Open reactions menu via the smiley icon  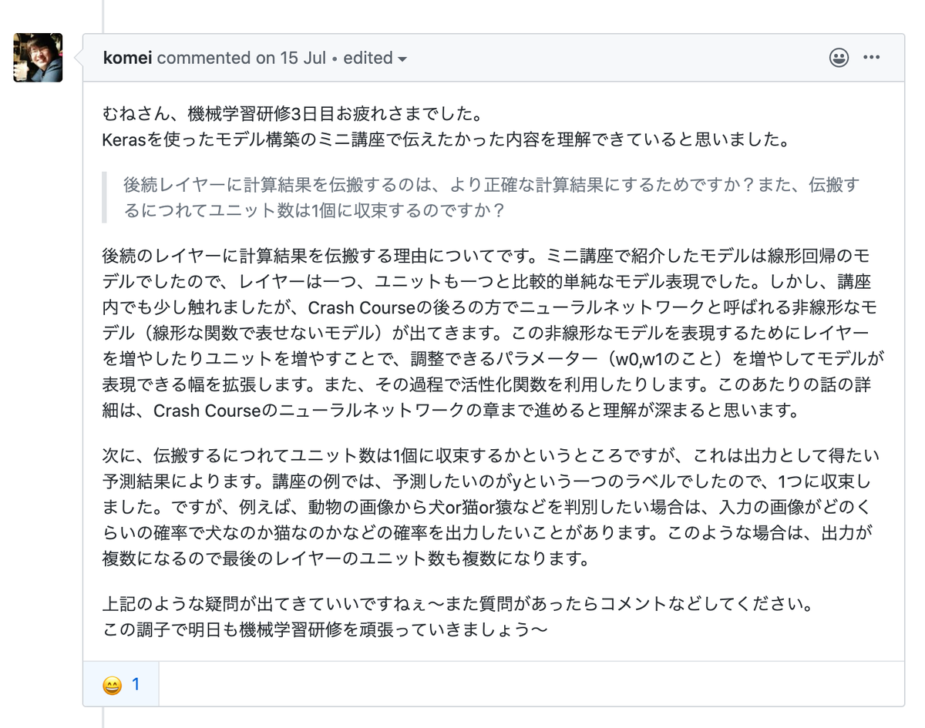(x=839, y=57)
